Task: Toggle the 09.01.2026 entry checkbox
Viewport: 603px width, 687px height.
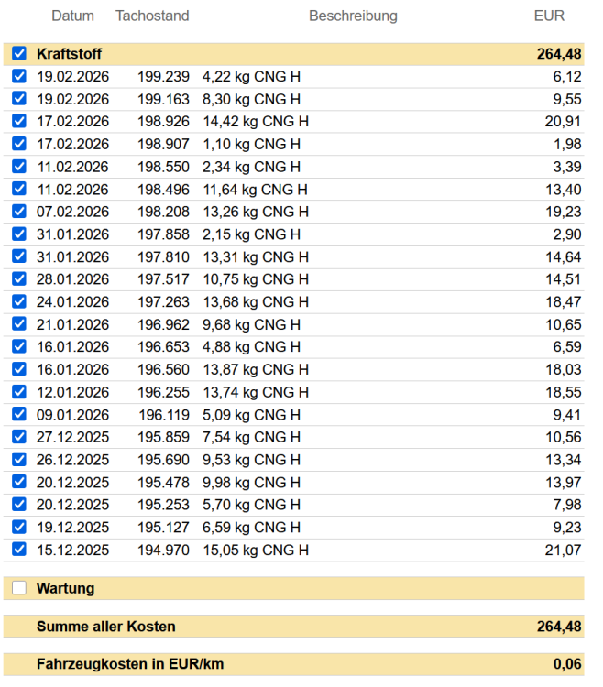Action: pos(19,414)
